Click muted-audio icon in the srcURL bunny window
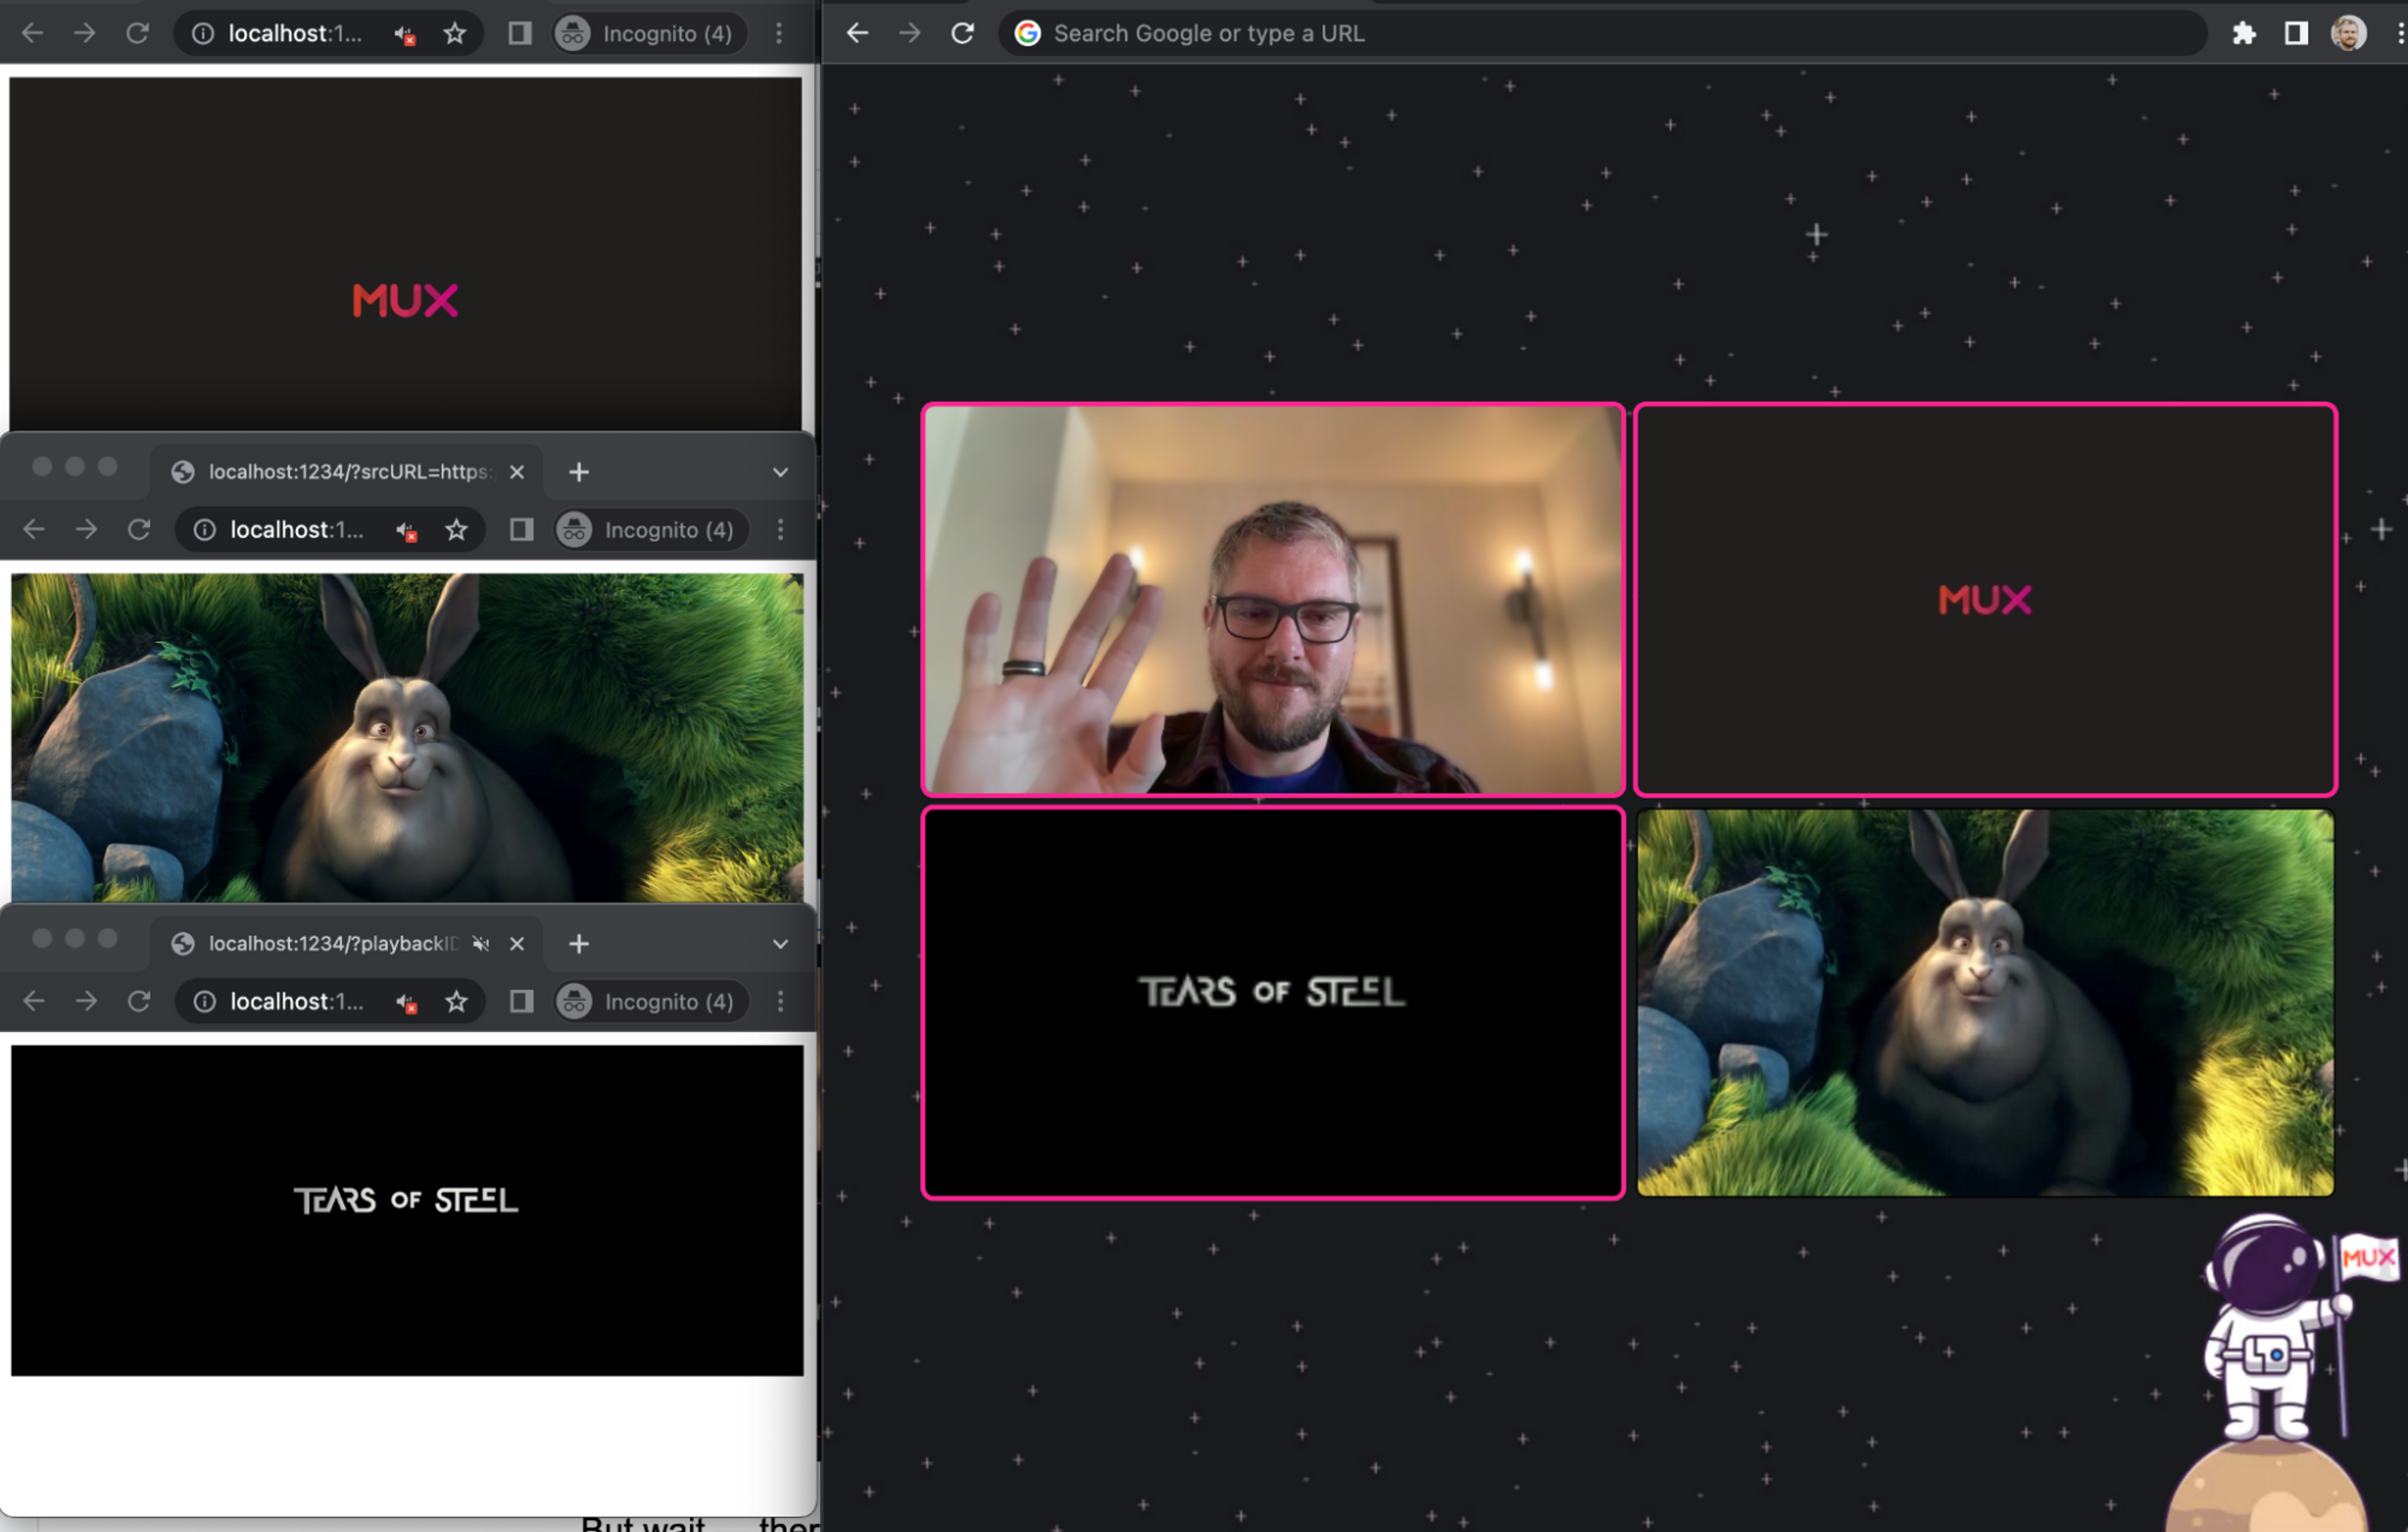 pos(406,531)
